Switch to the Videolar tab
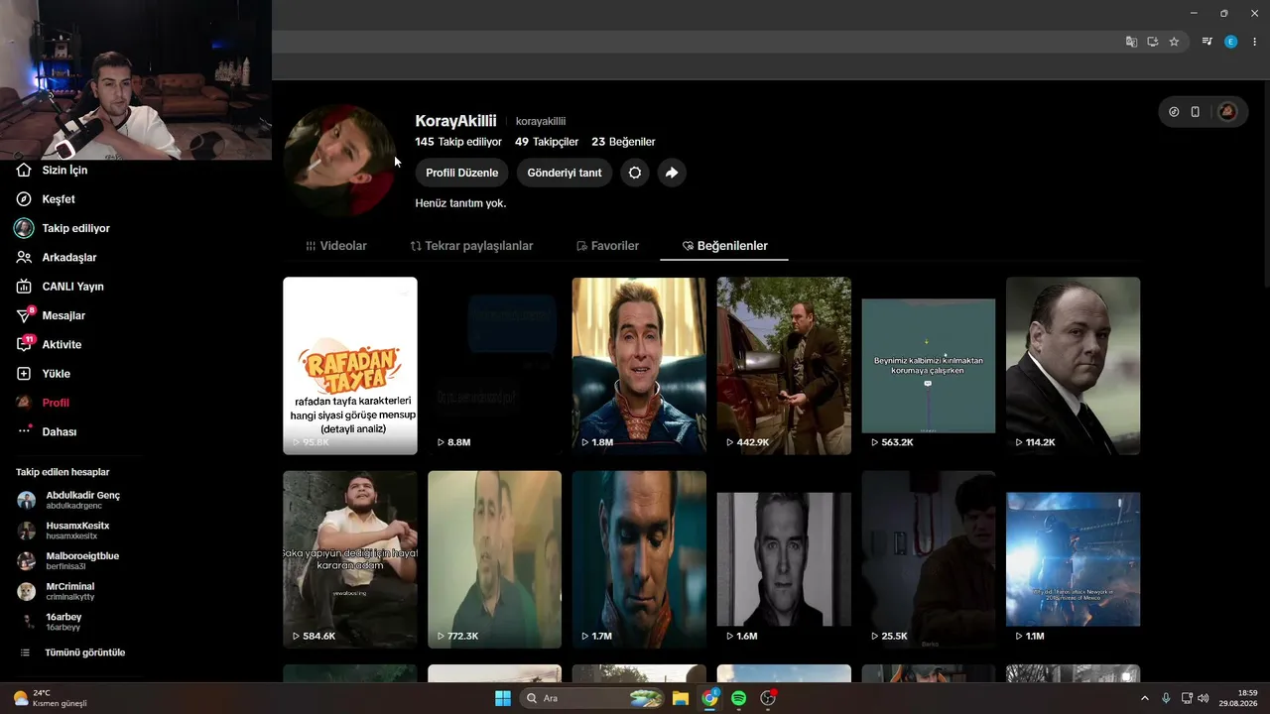1270x714 pixels. pos(336,246)
